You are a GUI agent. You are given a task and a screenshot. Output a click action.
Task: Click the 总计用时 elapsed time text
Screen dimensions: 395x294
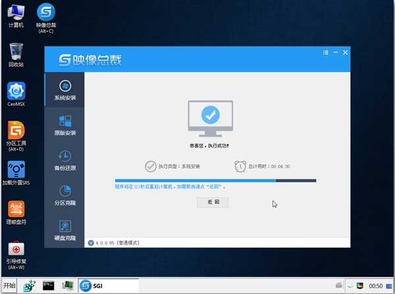click(269, 166)
